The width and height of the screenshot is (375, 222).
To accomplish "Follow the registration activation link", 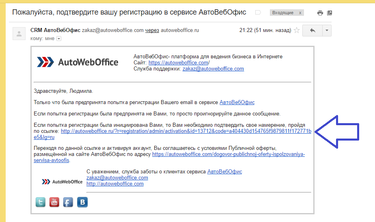I will pyautogui.click(x=186, y=131).
